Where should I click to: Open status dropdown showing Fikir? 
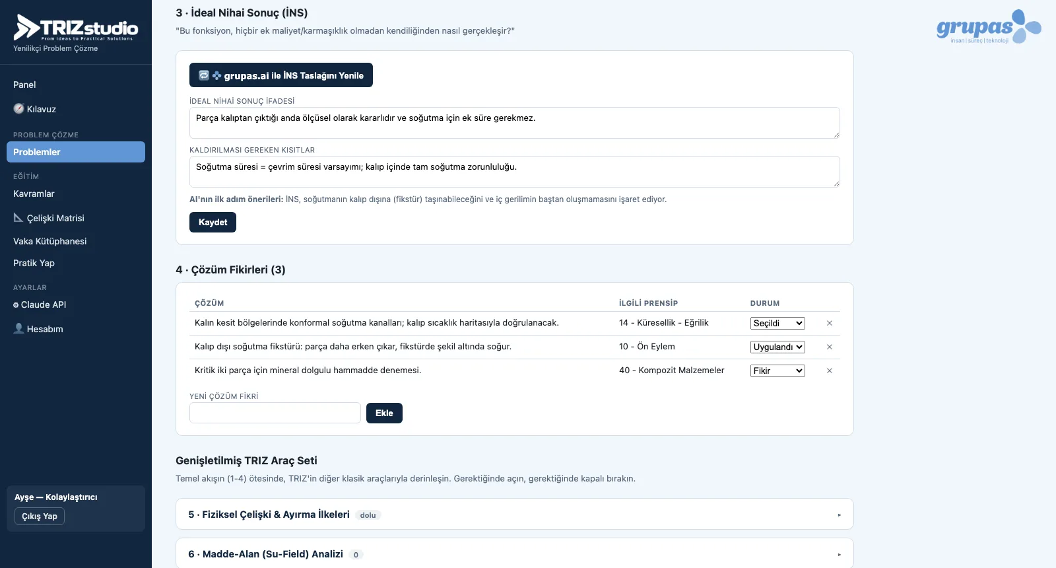coord(777,371)
